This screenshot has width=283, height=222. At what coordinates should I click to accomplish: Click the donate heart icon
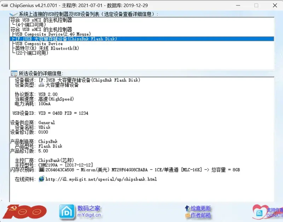point(260,212)
